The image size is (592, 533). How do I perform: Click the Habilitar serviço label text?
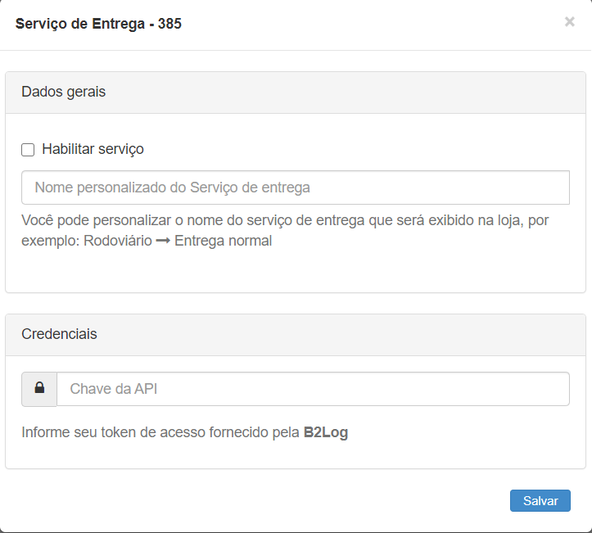pyautogui.click(x=93, y=149)
